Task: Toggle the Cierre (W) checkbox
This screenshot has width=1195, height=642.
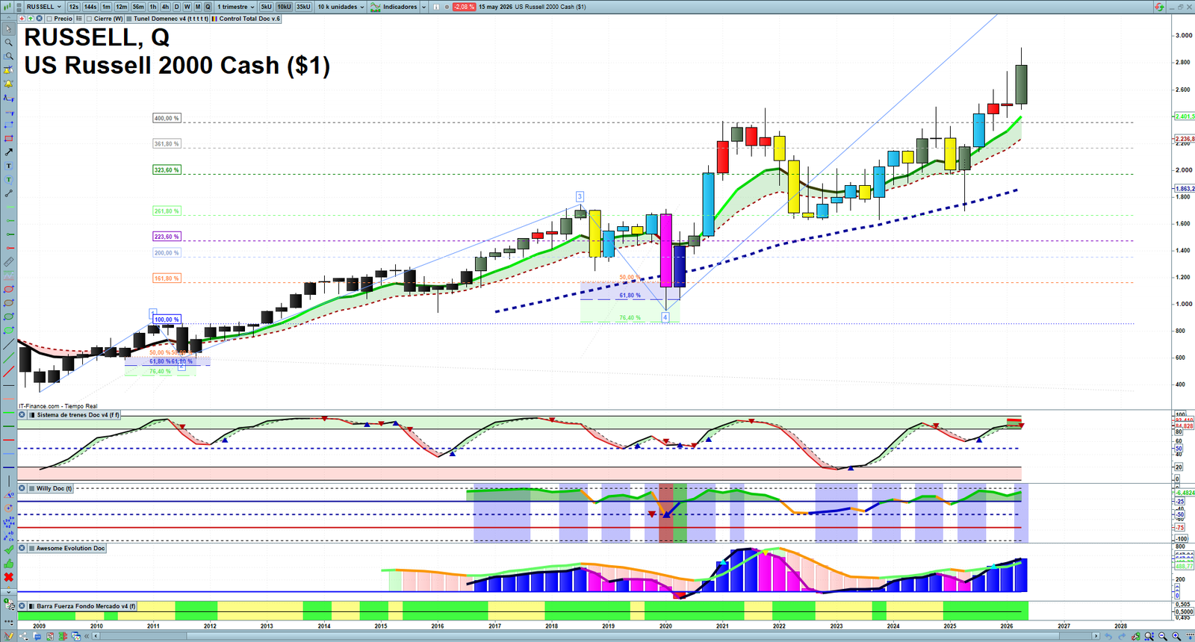Action: click(89, 19)
